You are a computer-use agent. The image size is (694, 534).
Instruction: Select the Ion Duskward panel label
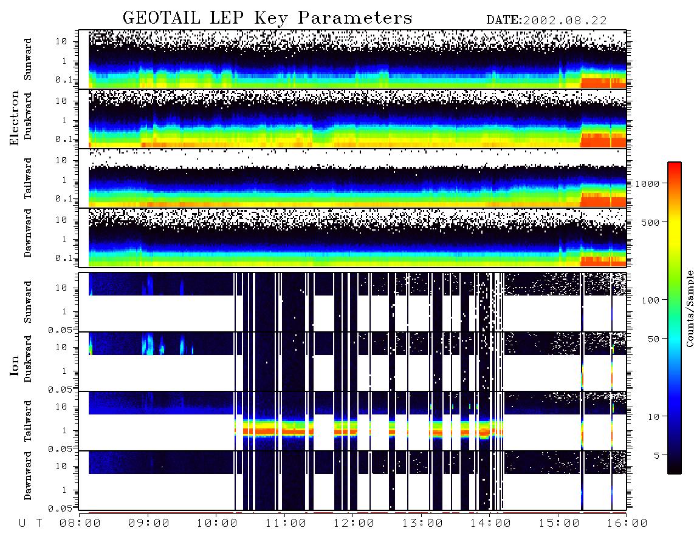point(28,359)
